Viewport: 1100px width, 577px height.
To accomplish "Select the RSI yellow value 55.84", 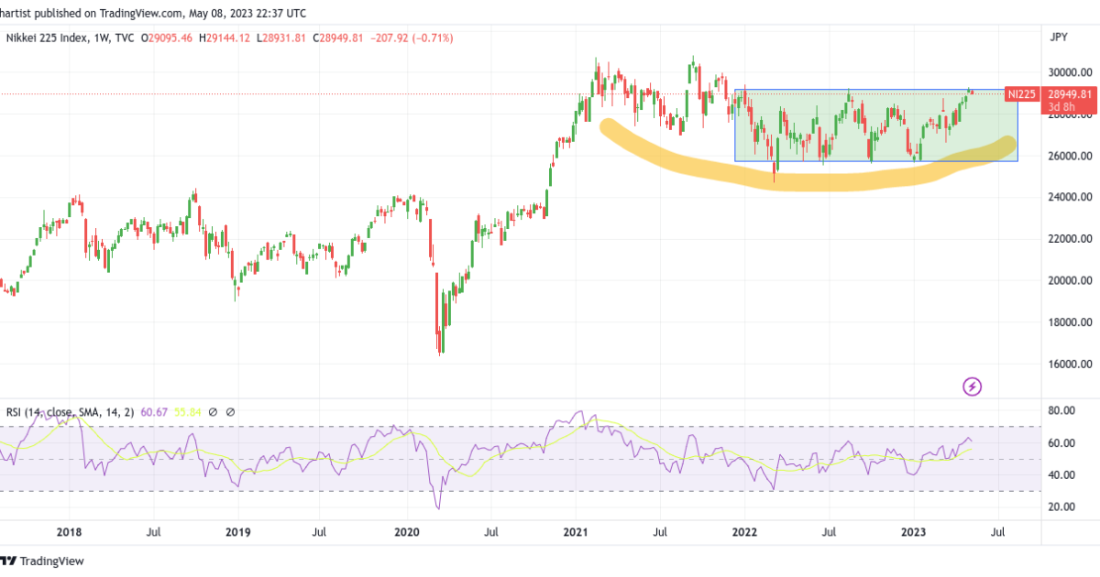I will (x=186, y=413).
